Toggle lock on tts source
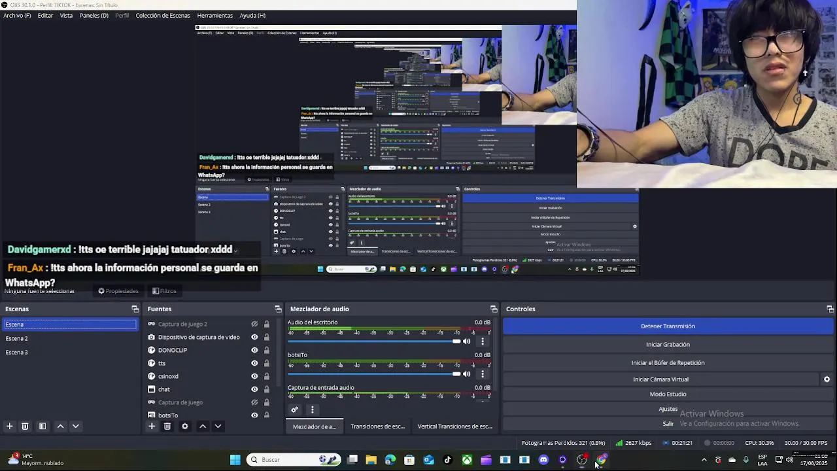837x471 pixels. [267, 363]
